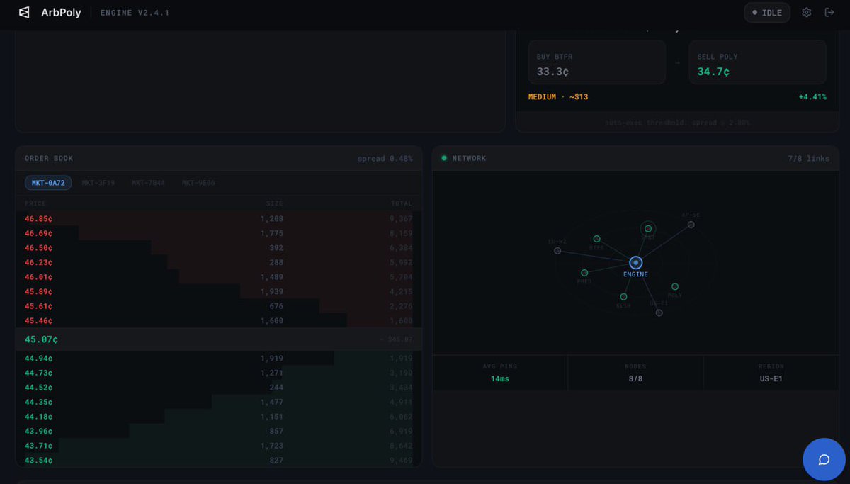
Task: Click the BTFR node in the network map
Action: 596,240
